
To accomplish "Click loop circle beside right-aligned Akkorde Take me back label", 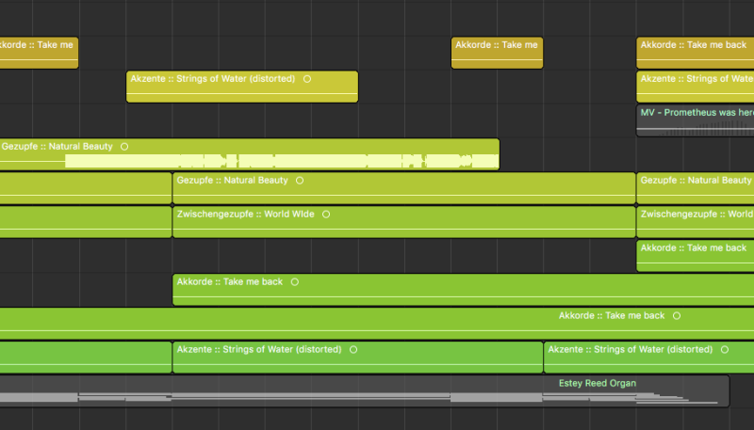I will click(x=677, y=315).
